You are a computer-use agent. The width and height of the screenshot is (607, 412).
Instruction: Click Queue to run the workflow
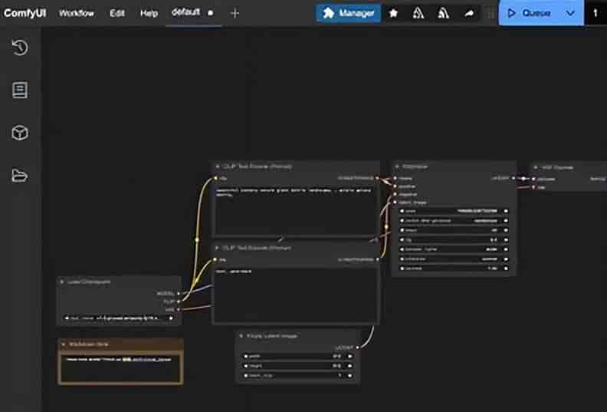pyautogui.click(x=529, y=13)
